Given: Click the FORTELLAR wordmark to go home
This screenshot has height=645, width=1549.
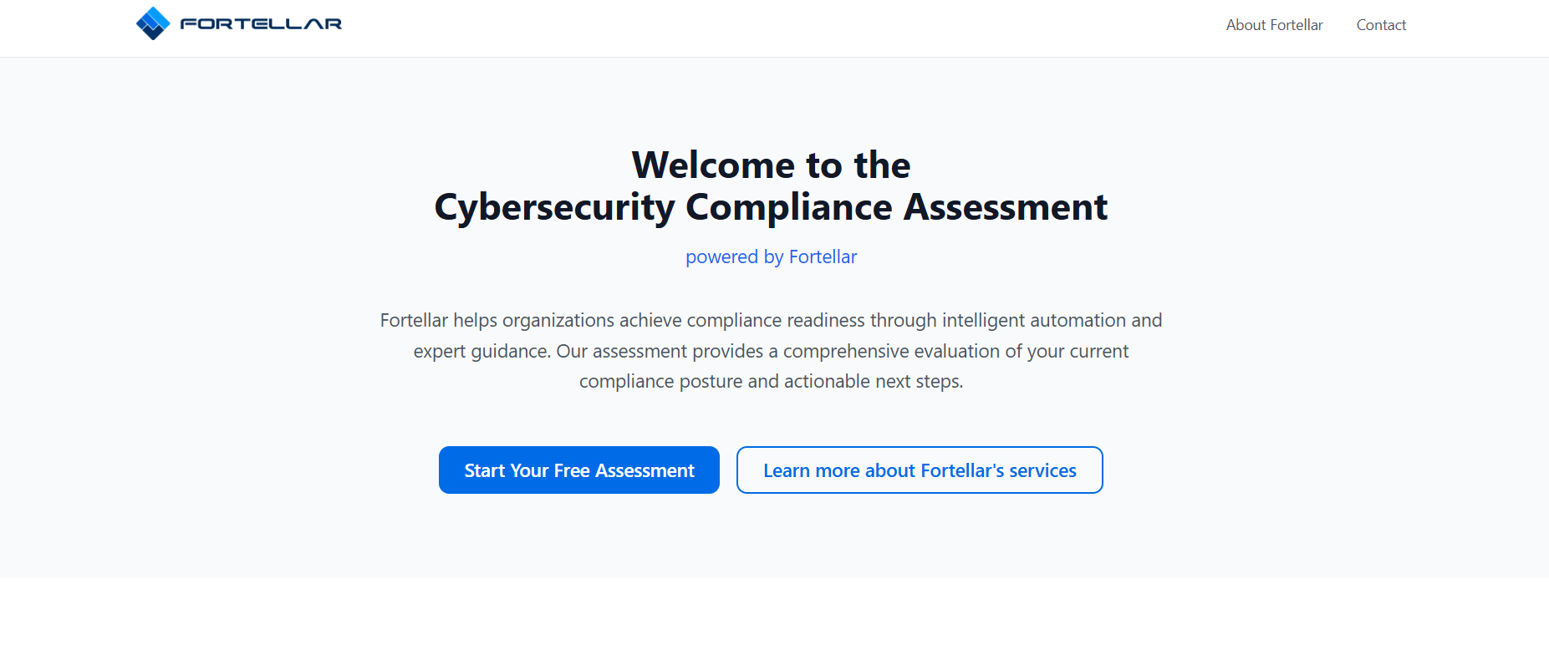Looking at the screenshot, I should (x=259, y=24).
